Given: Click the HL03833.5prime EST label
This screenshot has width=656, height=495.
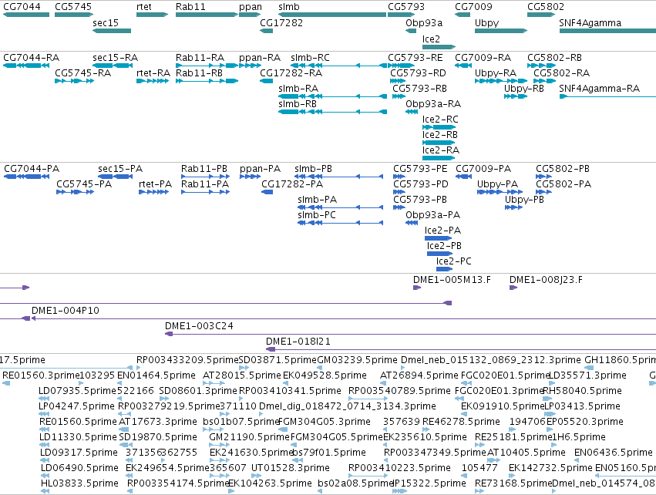Looking at the screenshot, I should coord(79,483).
